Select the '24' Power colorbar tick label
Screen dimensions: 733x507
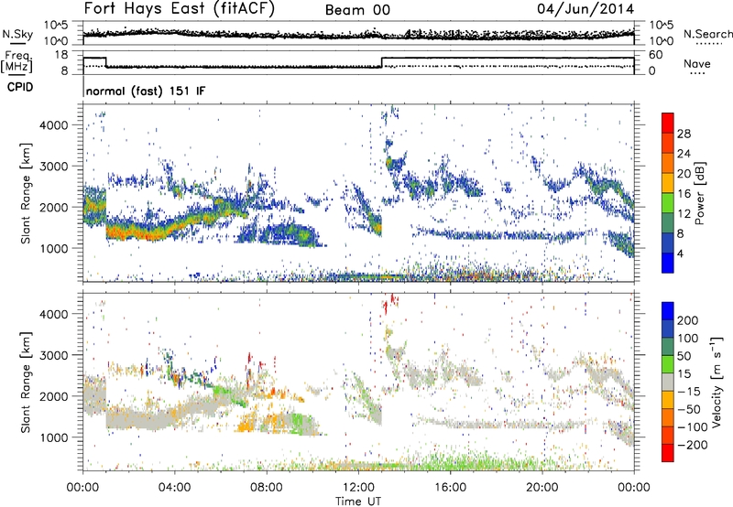pyautogui.click(x=684, y=154)
